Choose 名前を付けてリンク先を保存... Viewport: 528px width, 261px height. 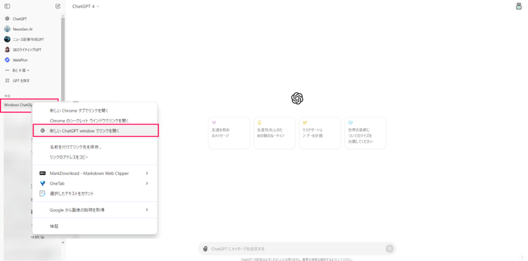coord(95,147)
